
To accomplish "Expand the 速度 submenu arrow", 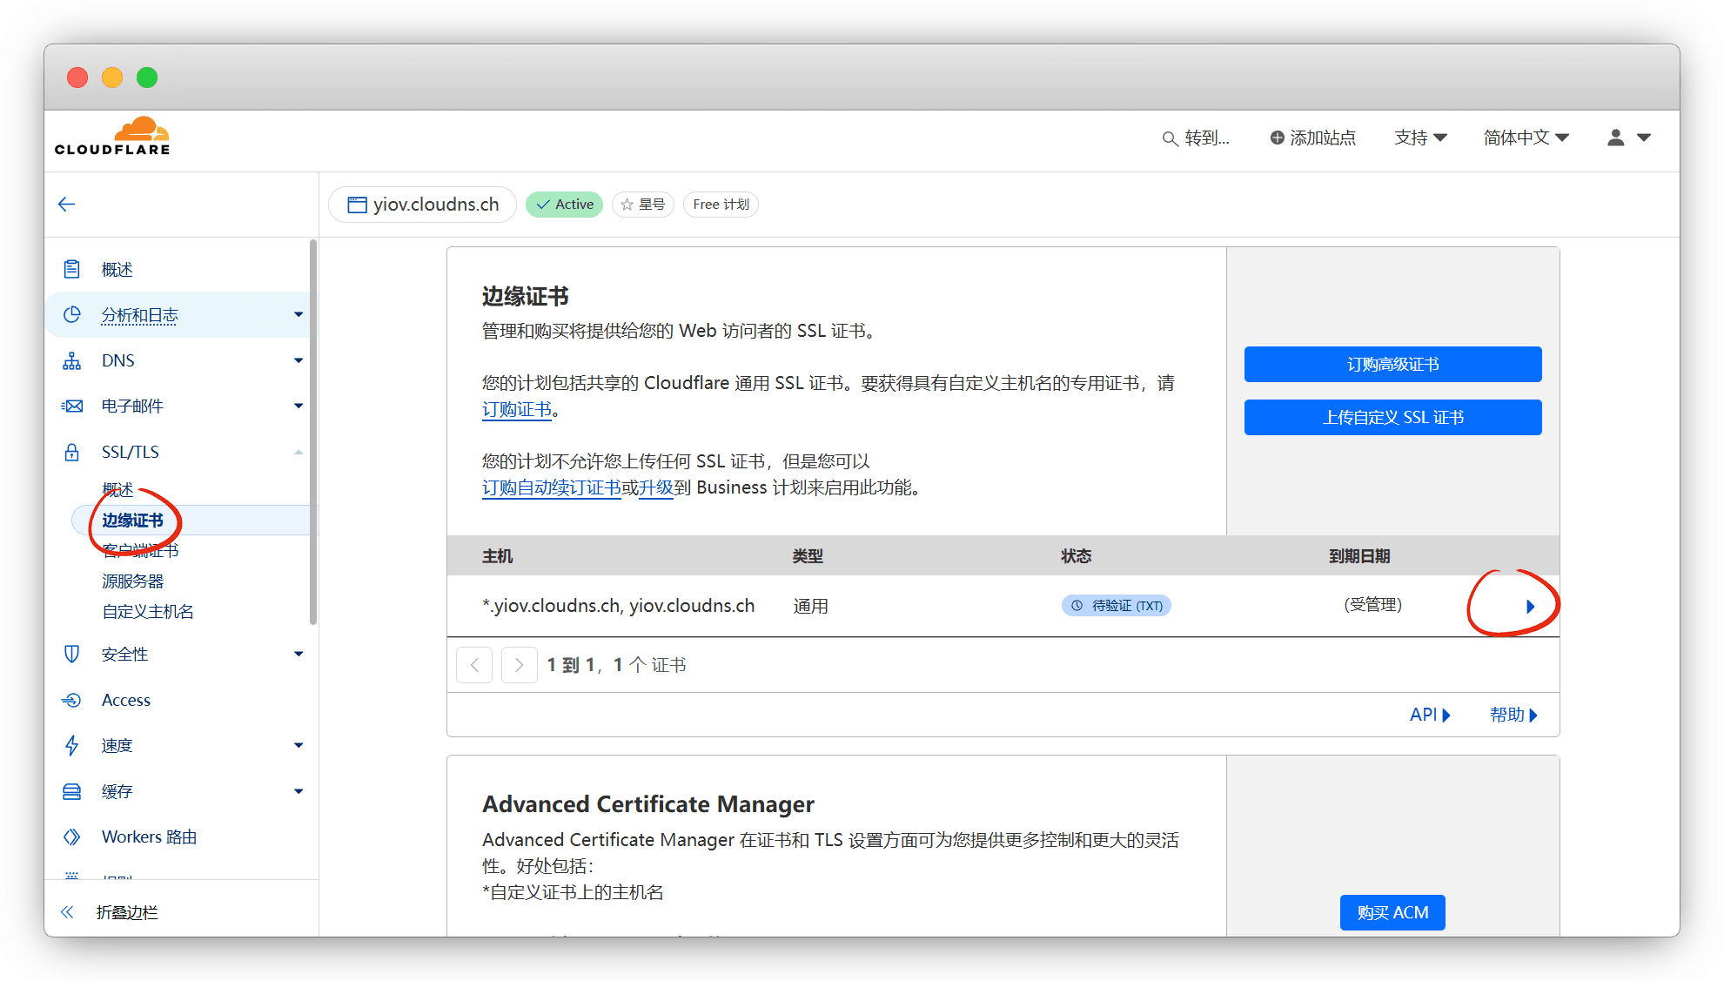I will 299,745.
